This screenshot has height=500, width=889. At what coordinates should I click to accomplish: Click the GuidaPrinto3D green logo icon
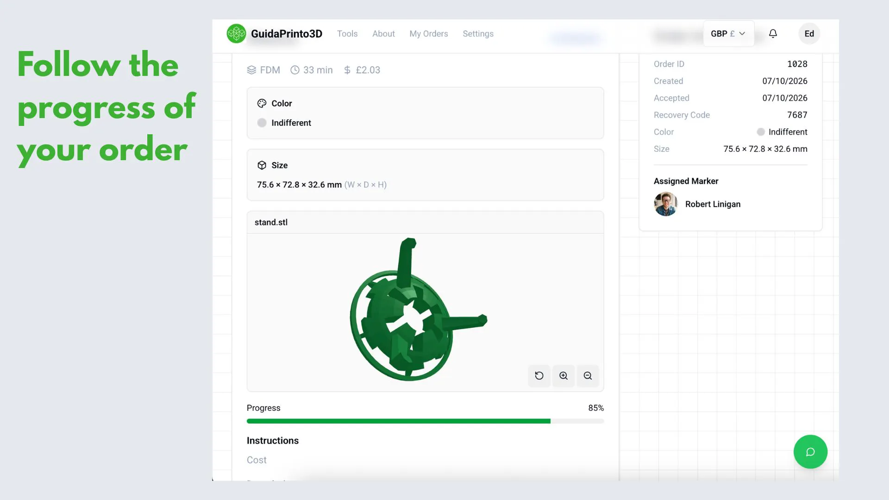[x=236, y=34]
